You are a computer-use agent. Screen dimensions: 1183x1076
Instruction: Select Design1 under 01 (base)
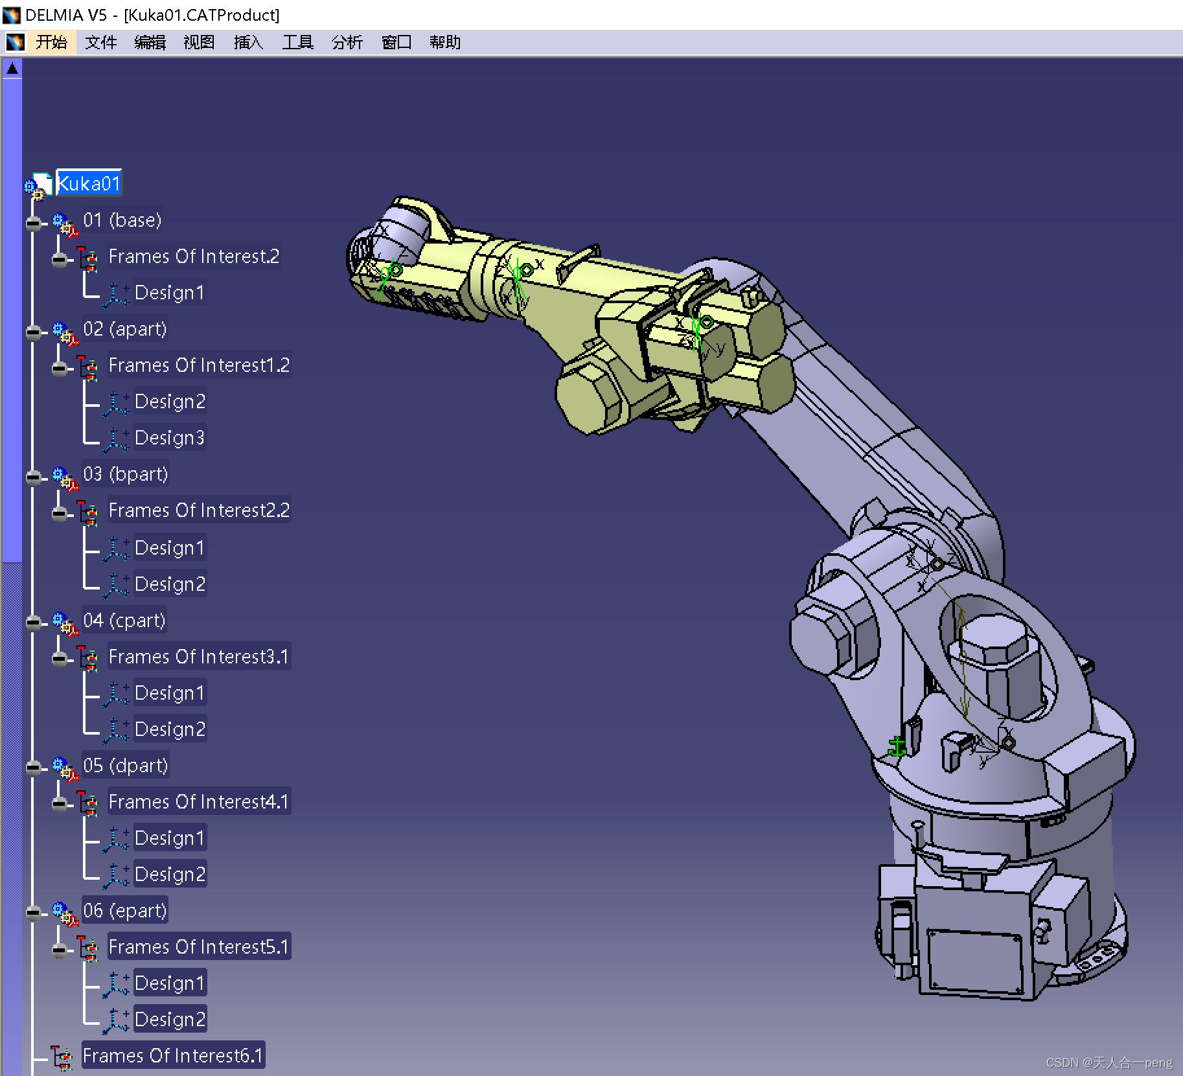pyautogui.click(x=170, y=293)
